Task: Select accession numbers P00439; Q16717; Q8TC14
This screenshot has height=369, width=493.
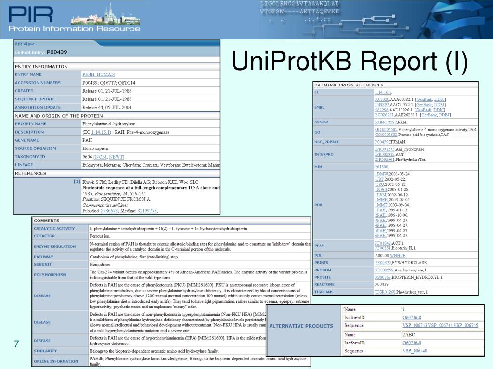Action: tap(109, 83)
